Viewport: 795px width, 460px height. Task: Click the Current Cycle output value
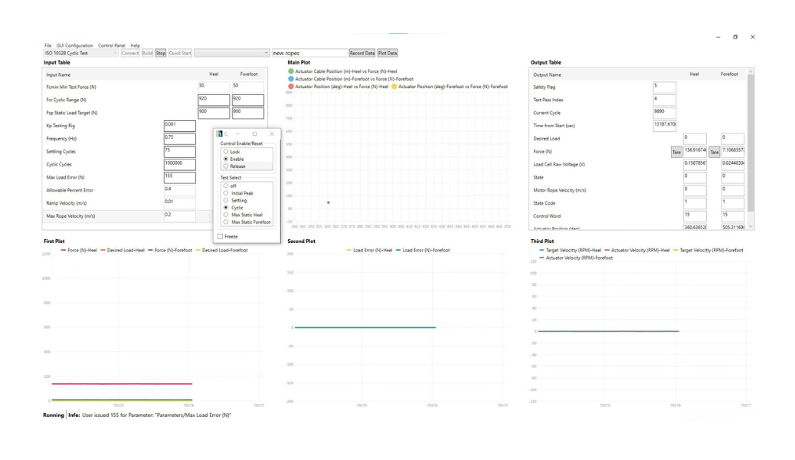[664, 113]
